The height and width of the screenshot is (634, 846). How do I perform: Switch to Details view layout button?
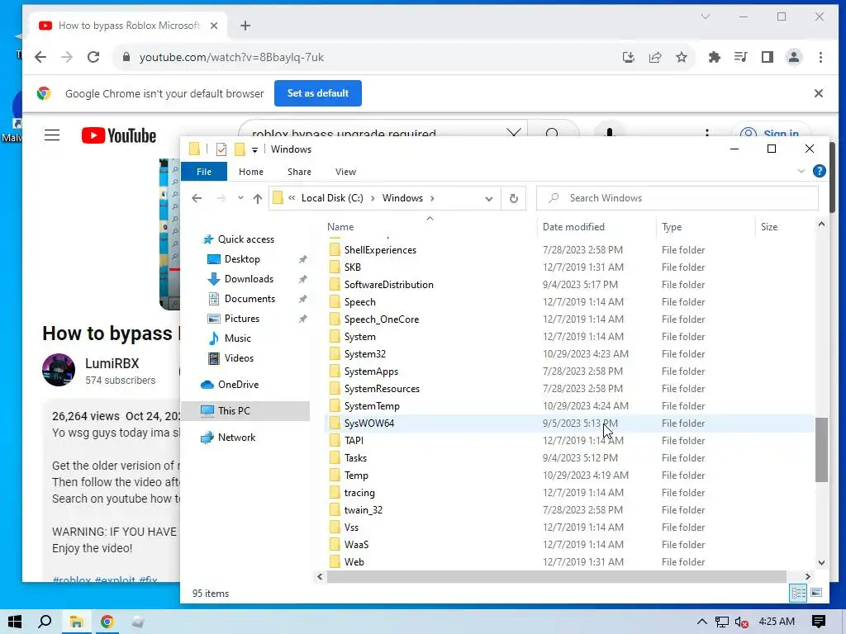(799, 593)
